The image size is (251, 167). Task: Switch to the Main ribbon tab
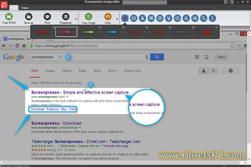[14, 8]
